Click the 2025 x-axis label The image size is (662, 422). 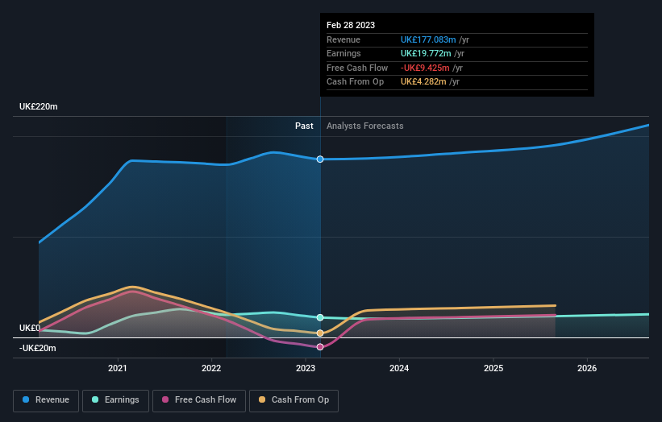click(493, 368)
